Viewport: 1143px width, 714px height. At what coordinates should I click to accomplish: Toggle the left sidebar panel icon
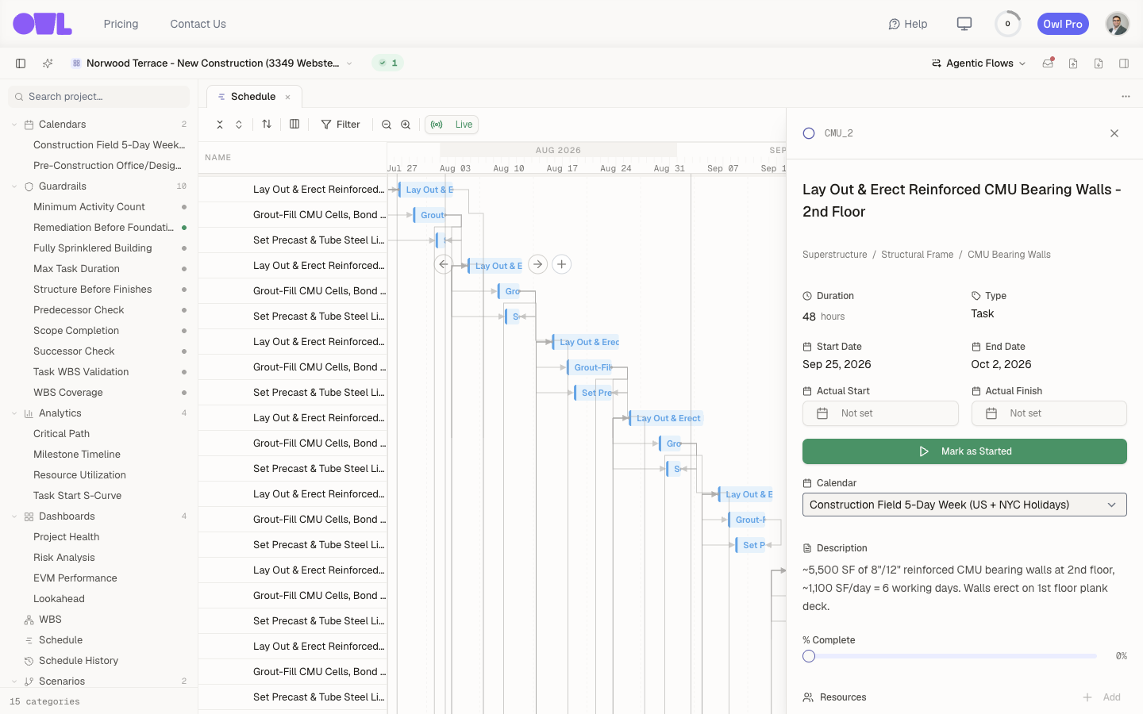[21, 63]
